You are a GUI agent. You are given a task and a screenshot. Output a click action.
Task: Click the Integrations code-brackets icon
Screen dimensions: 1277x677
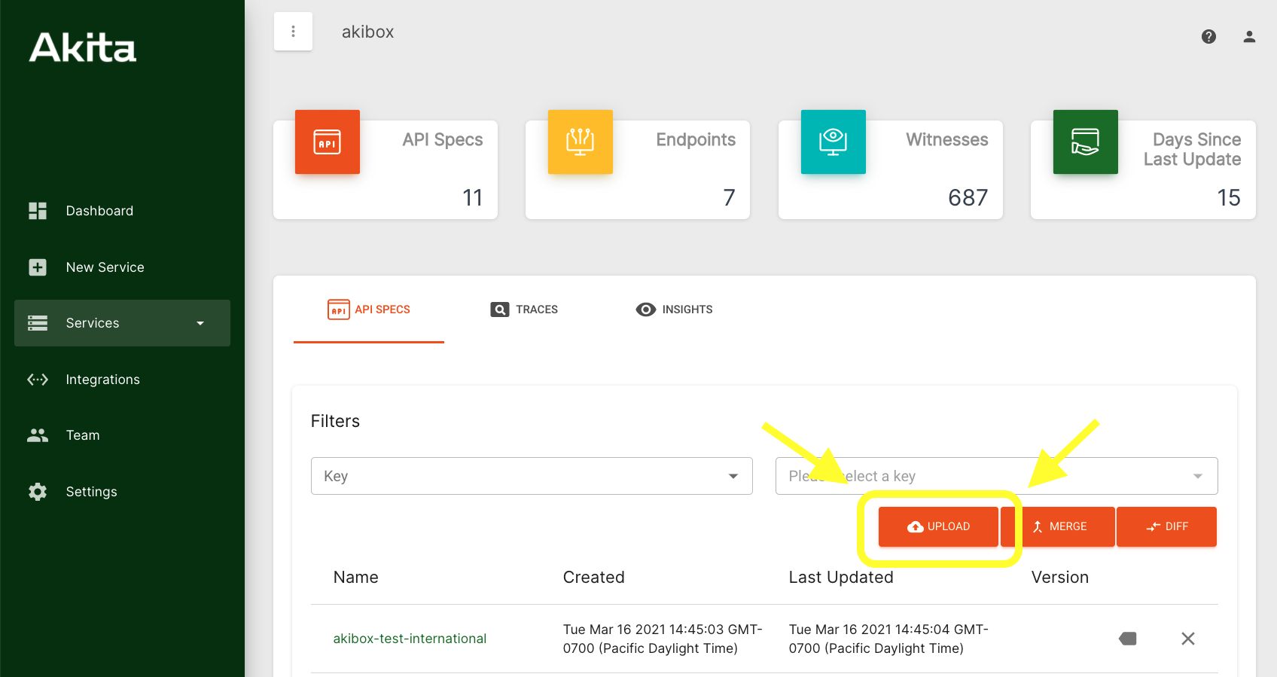[38, 380]
